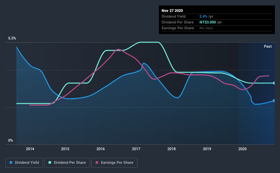Click the 'Past' label in chart
The height and width of the screenshot is (173, 280).
pyautogui.click(x=268, y=47)
